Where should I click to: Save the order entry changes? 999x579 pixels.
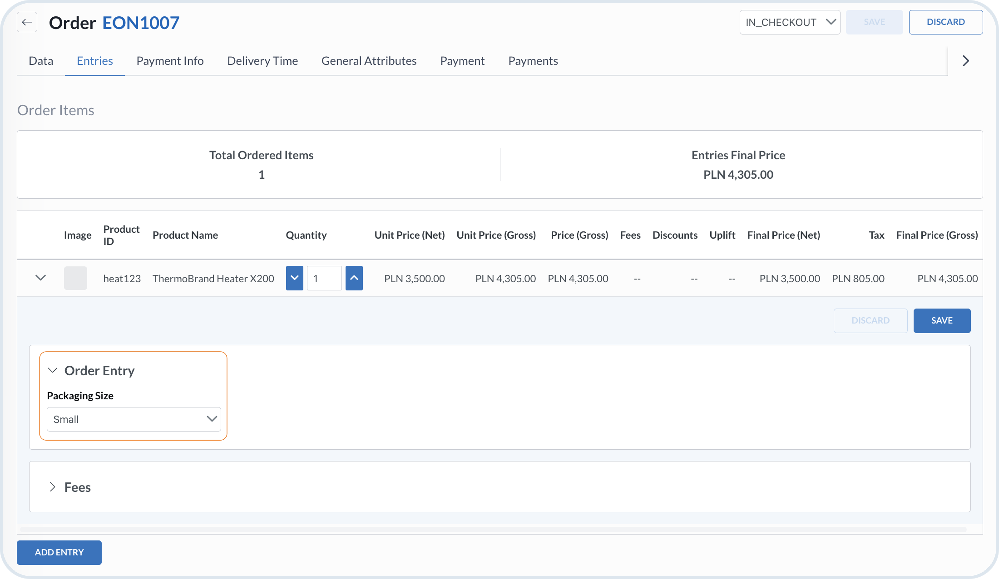[x=942, y=321]
